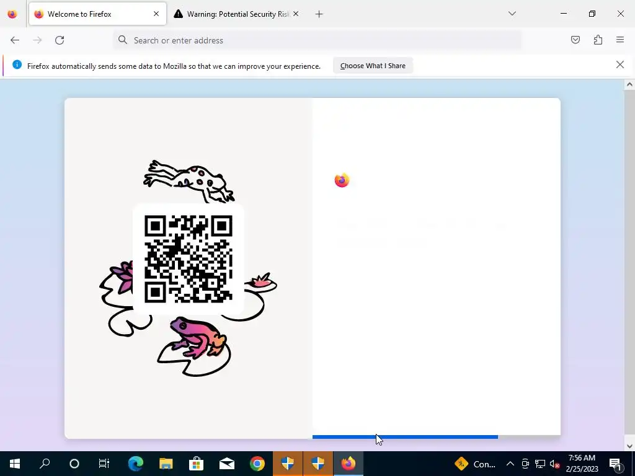Open the Windows Start menu
The image size is (635, 476).
[15, 464]
